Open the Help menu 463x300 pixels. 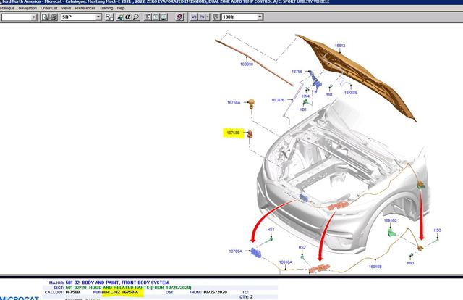coord(121,8)
